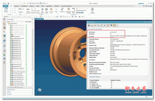Click the delete X icon in Information toolbar

pos(105,25)
